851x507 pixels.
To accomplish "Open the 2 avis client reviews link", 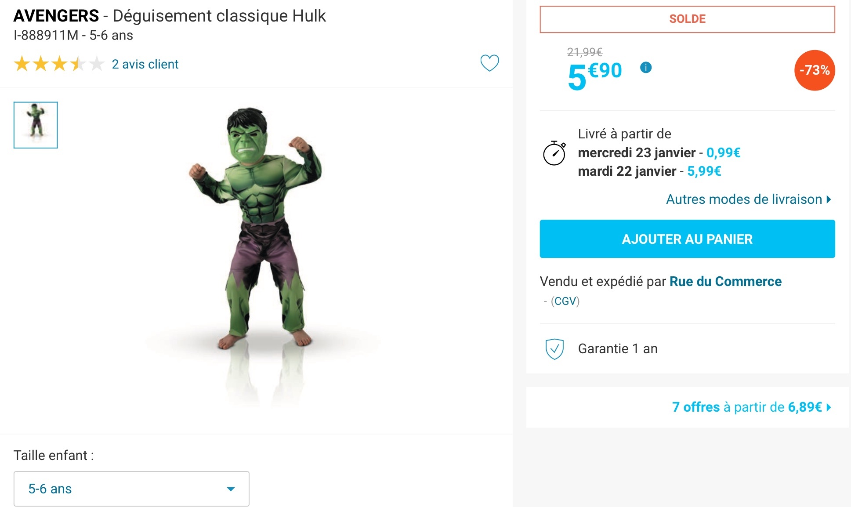I will coord(145,64).
